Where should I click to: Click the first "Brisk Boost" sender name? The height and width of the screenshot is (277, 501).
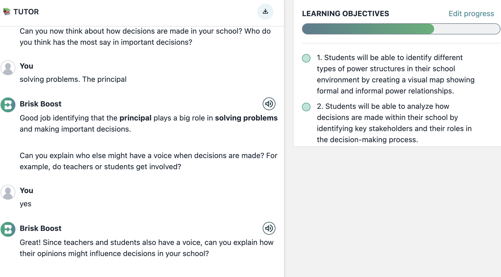tap(40, 104)
